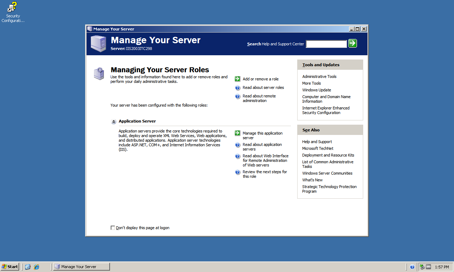Open Administrative Tools link
Image resolution: width=454 pixels, height=272 pixels.
pos(319,76)
